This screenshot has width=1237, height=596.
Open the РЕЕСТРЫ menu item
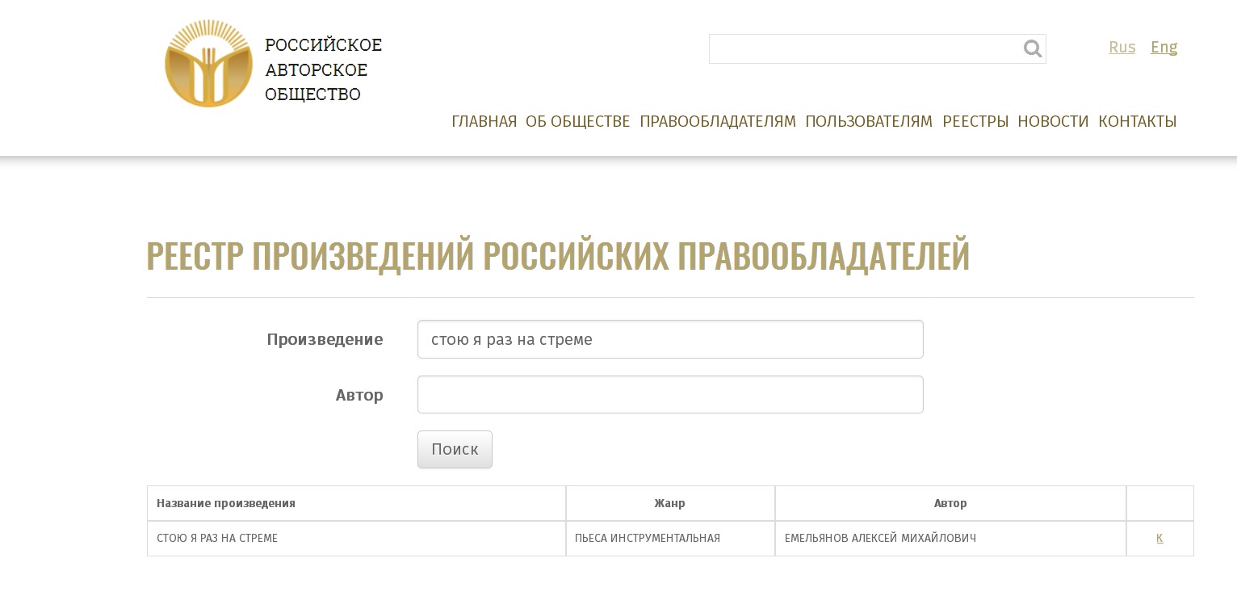coord(975,121)
